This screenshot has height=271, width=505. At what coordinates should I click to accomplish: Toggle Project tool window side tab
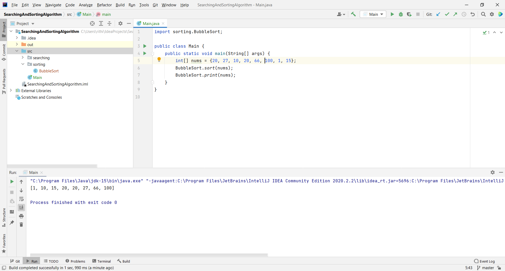click(x=4, y=29)
